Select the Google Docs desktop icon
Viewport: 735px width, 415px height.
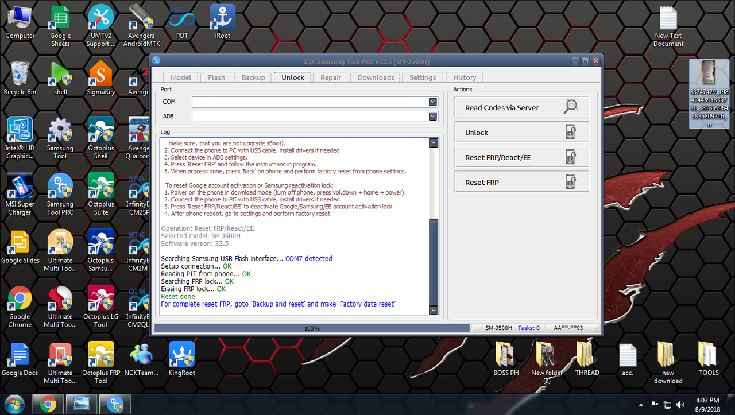click(20, 359)
